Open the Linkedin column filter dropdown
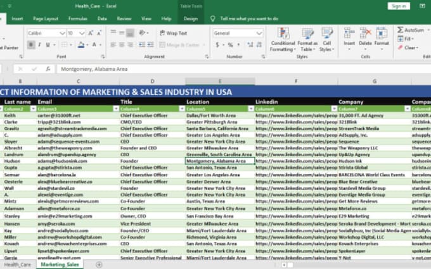The image size is (431, 269). 334,109
